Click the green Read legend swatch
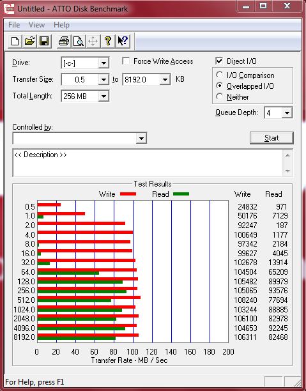This screenshot has width=306, height=391. tap(181, 194)
